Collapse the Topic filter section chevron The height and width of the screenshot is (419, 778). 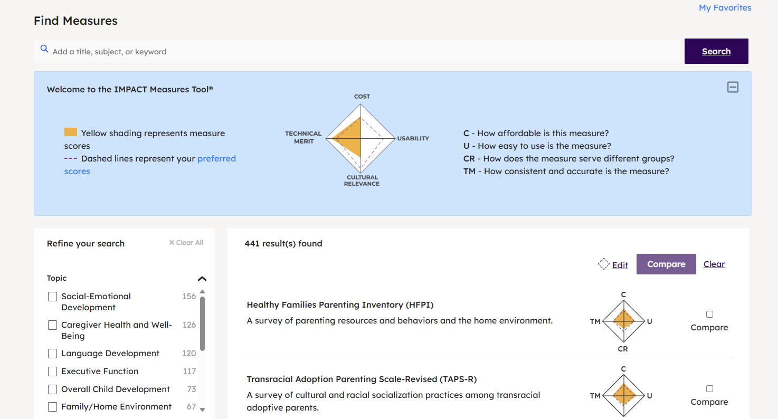pos(202,279)
